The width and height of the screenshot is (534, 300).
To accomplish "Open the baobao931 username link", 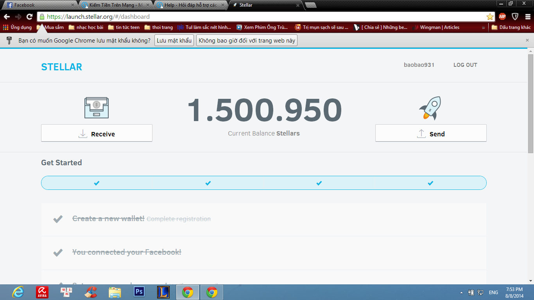I will [419, 65].
